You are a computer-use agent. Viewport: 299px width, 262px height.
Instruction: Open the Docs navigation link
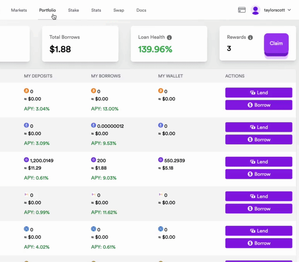(141, 10)
